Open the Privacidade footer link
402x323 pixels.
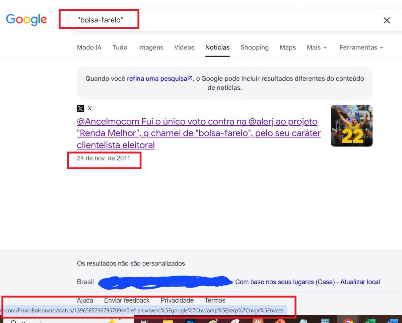point(177,300)
